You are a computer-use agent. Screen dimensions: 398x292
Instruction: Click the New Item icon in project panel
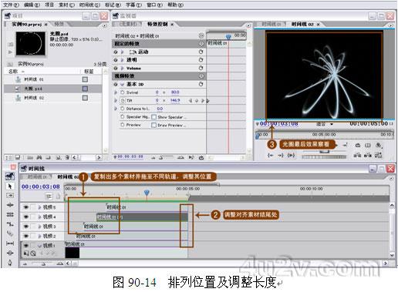coord(58,157)
